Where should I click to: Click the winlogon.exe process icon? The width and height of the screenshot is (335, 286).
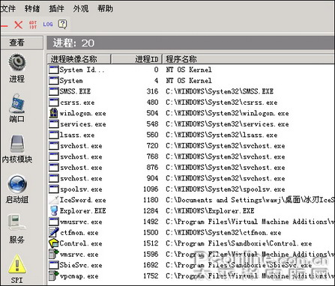[53, 113]
